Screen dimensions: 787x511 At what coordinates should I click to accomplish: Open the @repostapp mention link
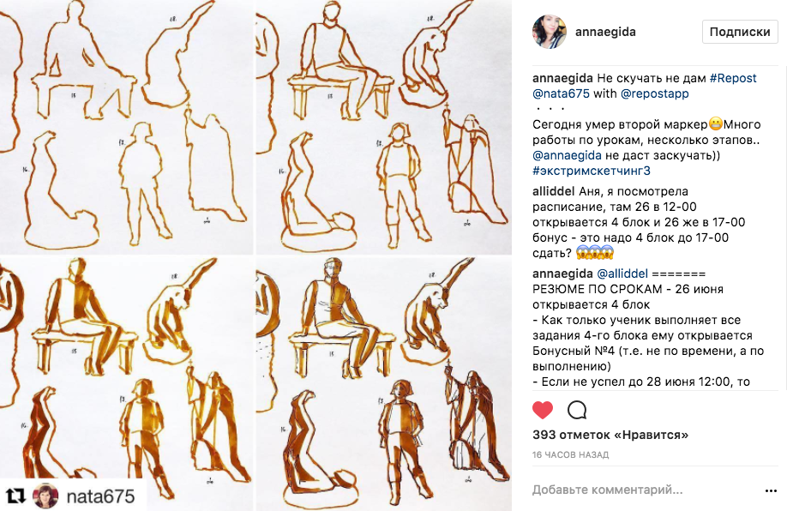[654, 93]
